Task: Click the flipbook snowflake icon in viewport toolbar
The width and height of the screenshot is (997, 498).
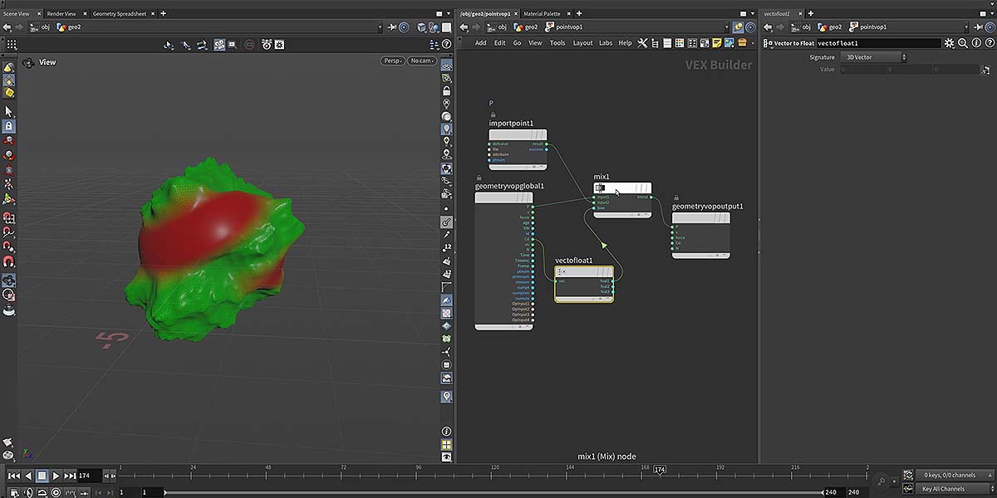Action: pyautogui.click(x=280, y=44)
